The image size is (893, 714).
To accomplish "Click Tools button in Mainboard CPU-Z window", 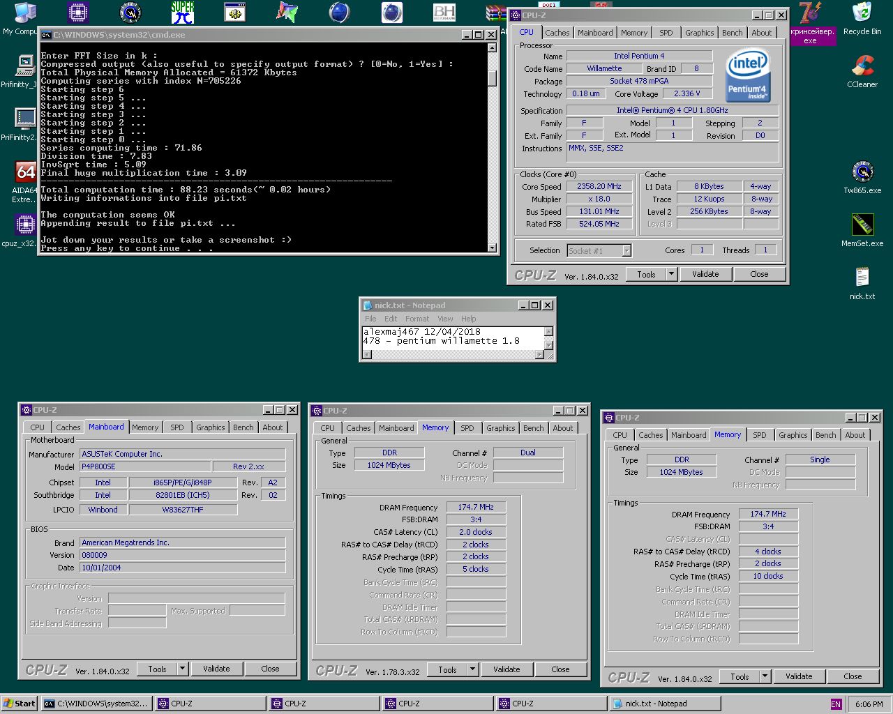I will pos(158,669).
